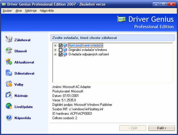
Task: Click text Verze: 5.1.2535.0
Action: pos(64,100)
